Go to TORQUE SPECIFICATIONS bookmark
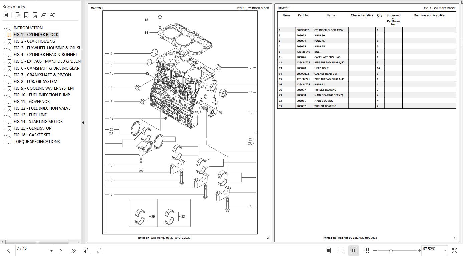 click(37, 142)
